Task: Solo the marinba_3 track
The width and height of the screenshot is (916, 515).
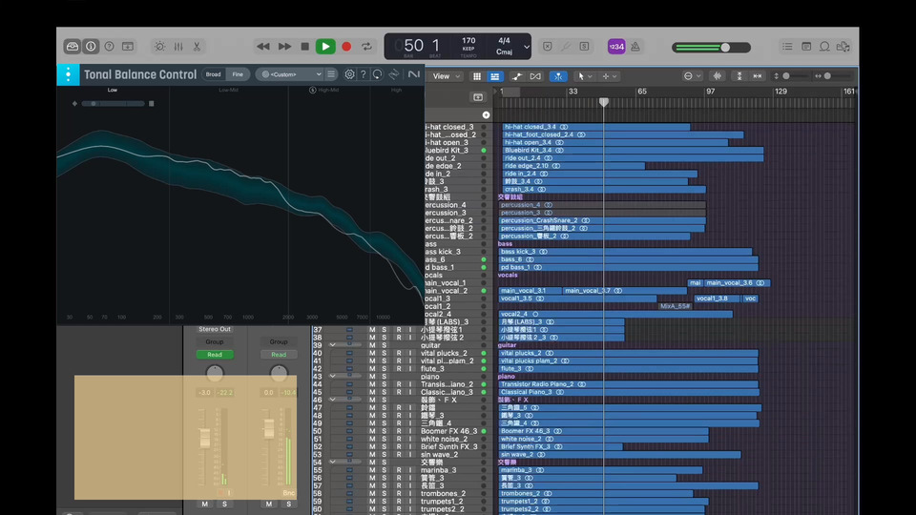Action: pyautogui.click(x=385, y=470)
